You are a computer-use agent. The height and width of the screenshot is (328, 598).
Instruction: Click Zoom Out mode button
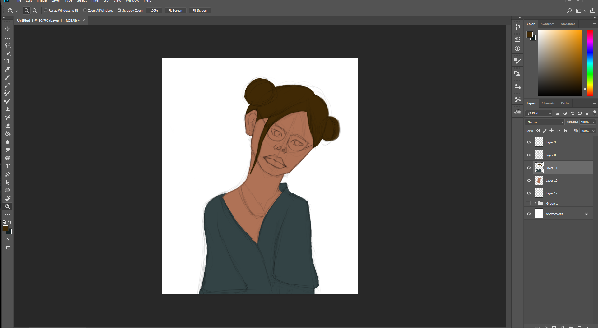35,11
